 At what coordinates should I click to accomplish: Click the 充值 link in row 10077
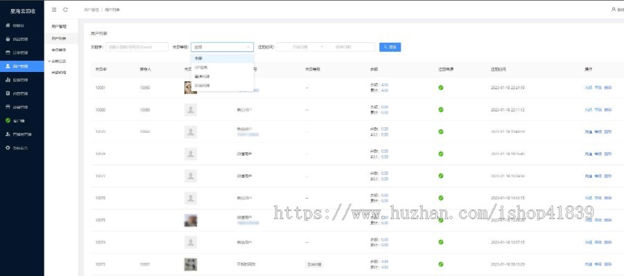tap(589, 176)
